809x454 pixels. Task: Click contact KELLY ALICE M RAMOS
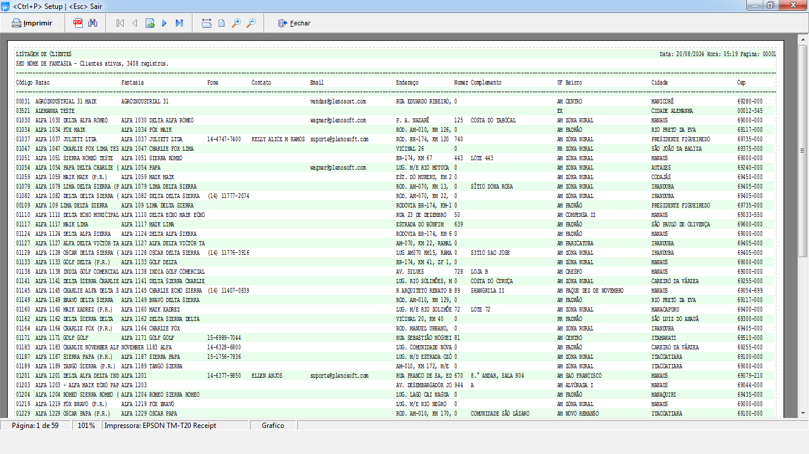[278, 140]
